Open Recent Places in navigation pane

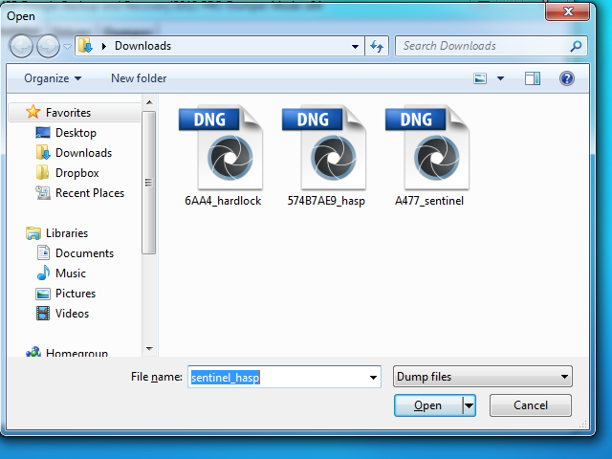click(x=90, y=193)
